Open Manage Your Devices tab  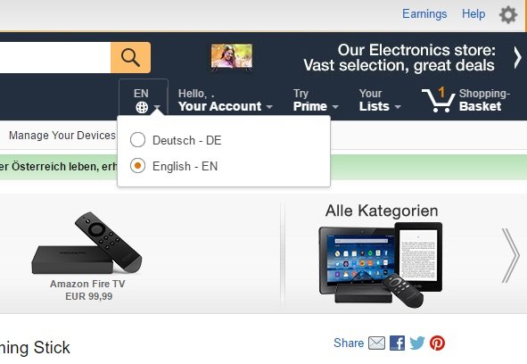tap(62, 136)
